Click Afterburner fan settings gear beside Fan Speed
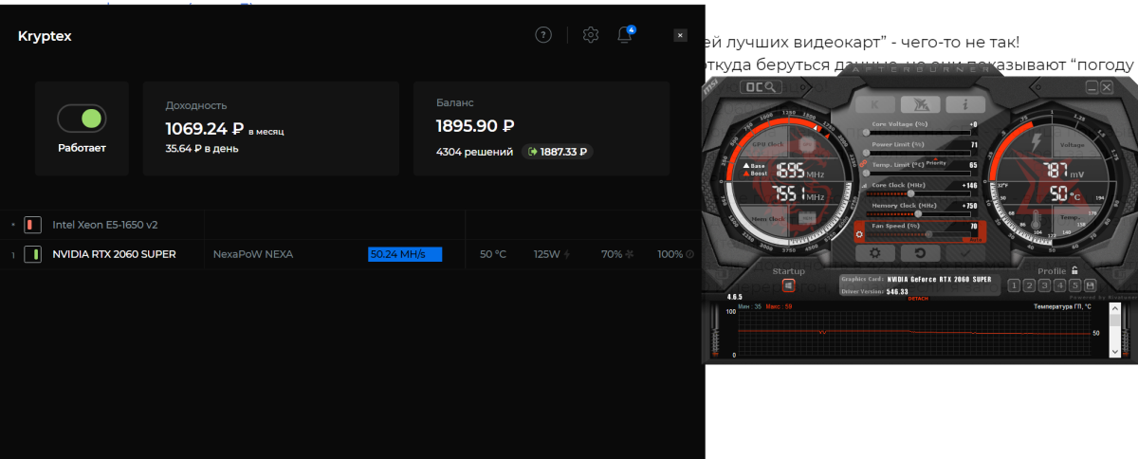 859,234
